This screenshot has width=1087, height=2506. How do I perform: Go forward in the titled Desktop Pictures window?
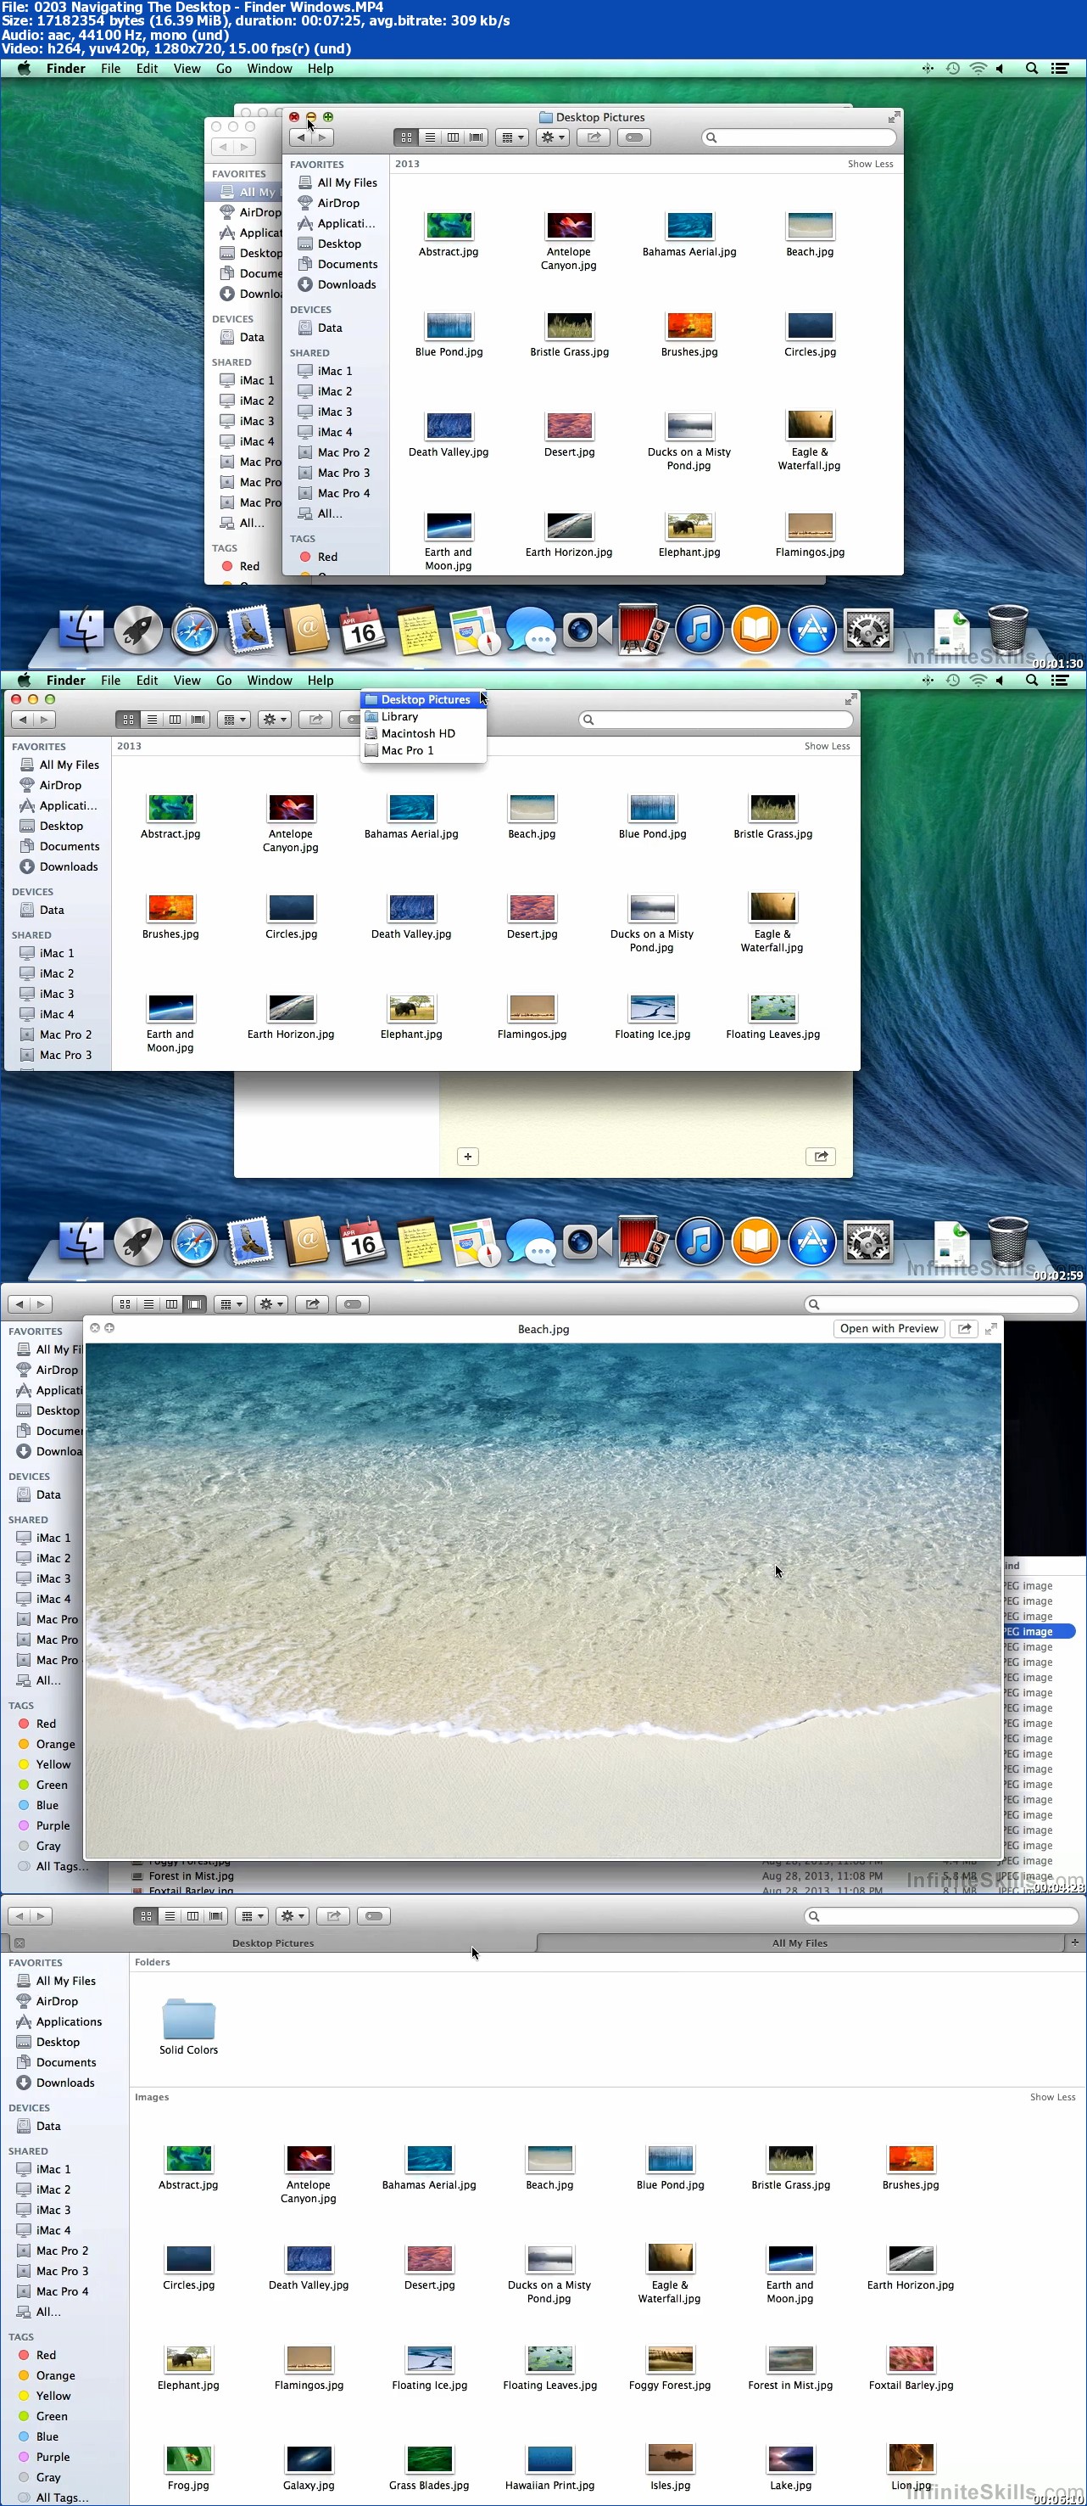(323, 137)
